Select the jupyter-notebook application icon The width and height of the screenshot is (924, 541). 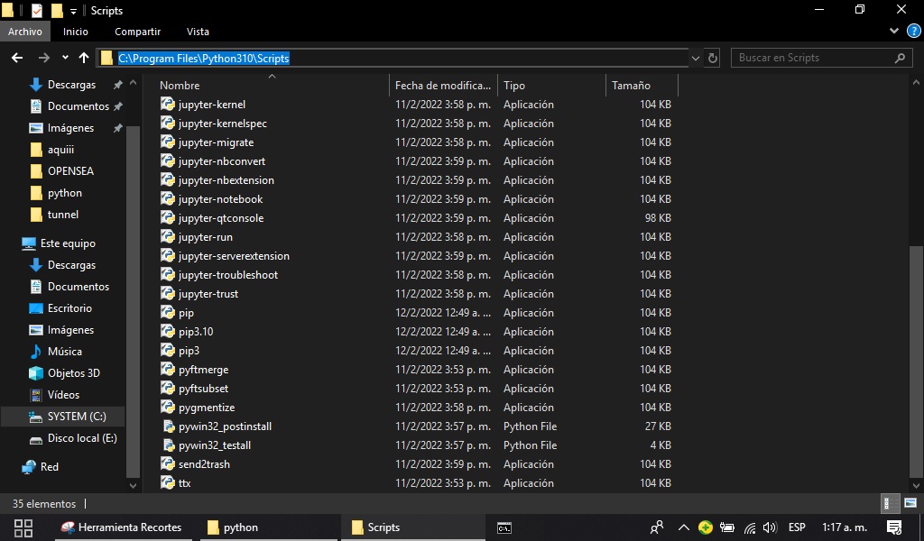[168, 199]
